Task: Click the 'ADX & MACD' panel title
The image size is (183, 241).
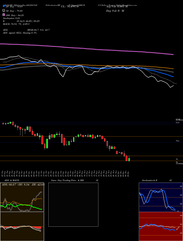Action: click(x=12, y=180)
